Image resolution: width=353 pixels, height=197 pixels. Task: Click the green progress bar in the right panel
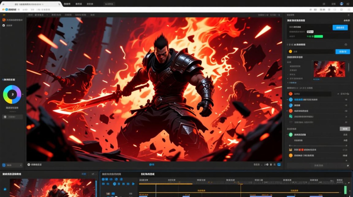[319, 36]
